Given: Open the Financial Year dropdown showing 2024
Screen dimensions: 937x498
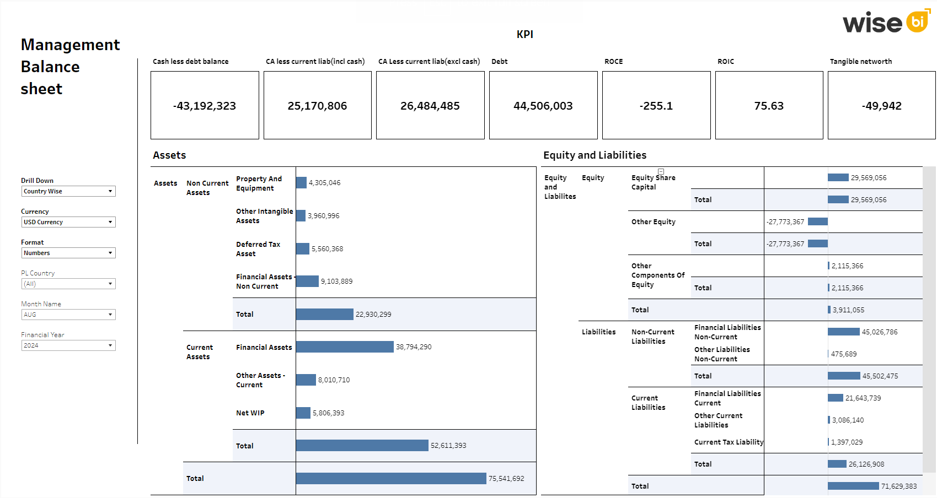Looking at the screenshot, I should point(68,345).
